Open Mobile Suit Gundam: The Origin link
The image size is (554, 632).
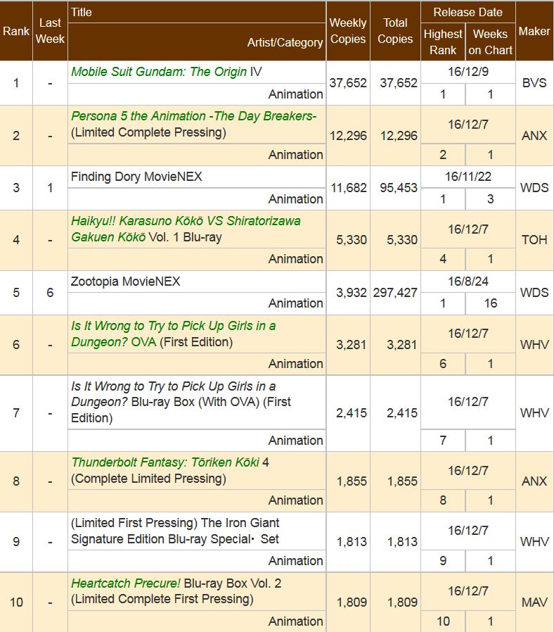159,72
